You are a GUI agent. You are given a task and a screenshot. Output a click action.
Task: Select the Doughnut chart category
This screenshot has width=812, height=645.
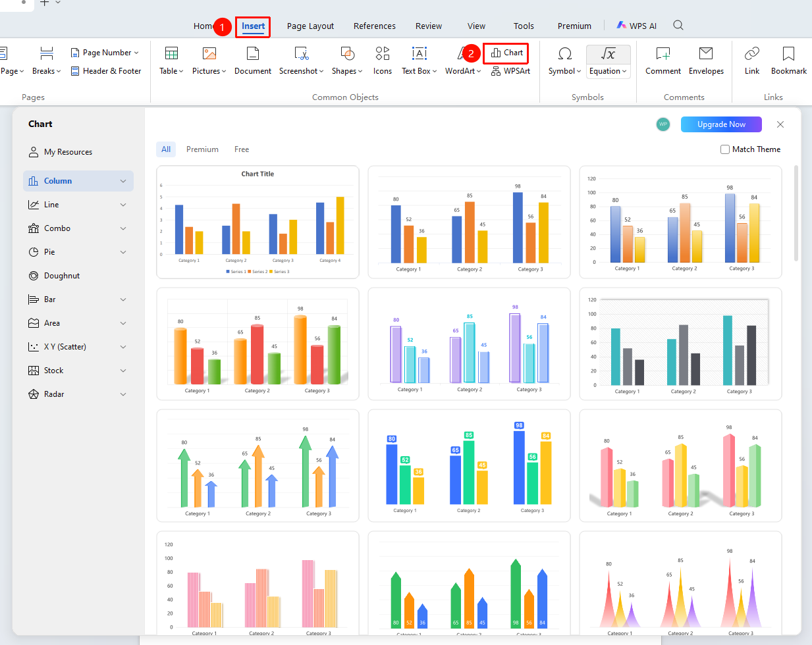[x=78, y=276]
